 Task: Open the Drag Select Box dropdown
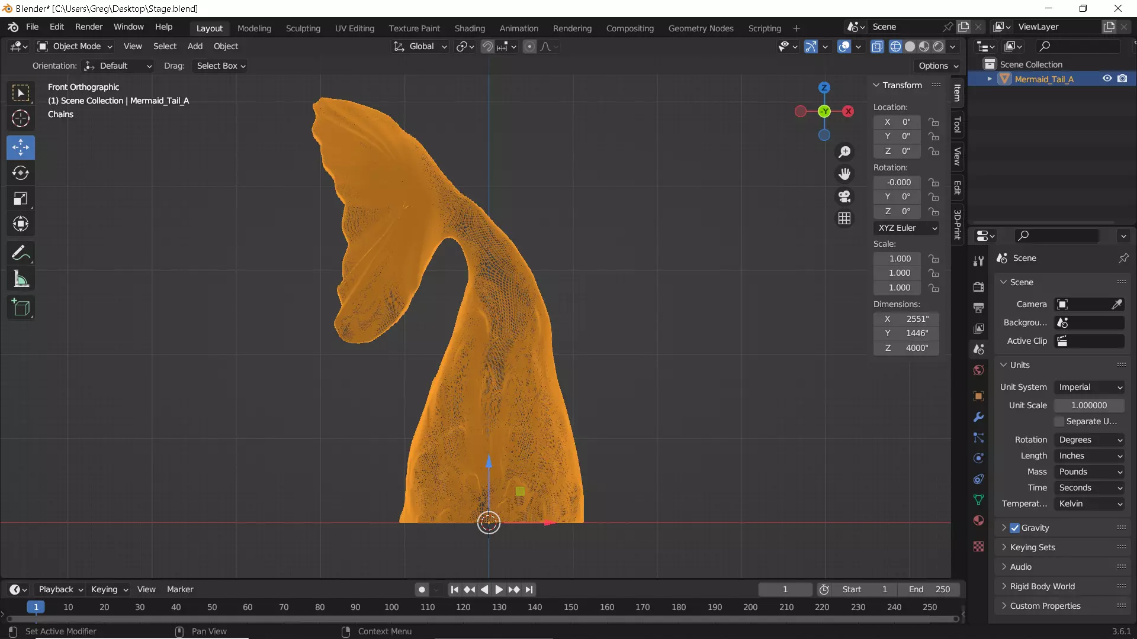pos(220,66)
